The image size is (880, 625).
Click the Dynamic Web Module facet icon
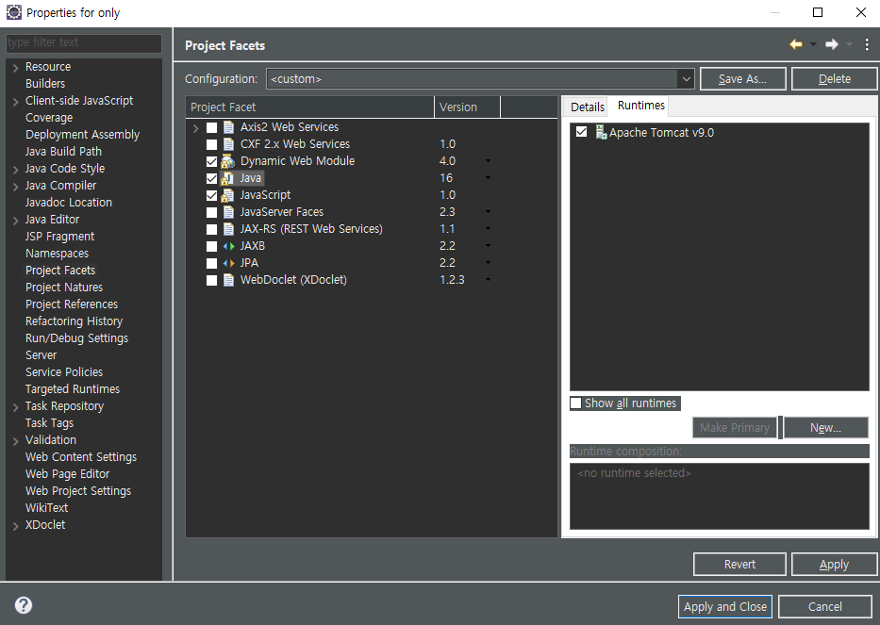[227, 161]
